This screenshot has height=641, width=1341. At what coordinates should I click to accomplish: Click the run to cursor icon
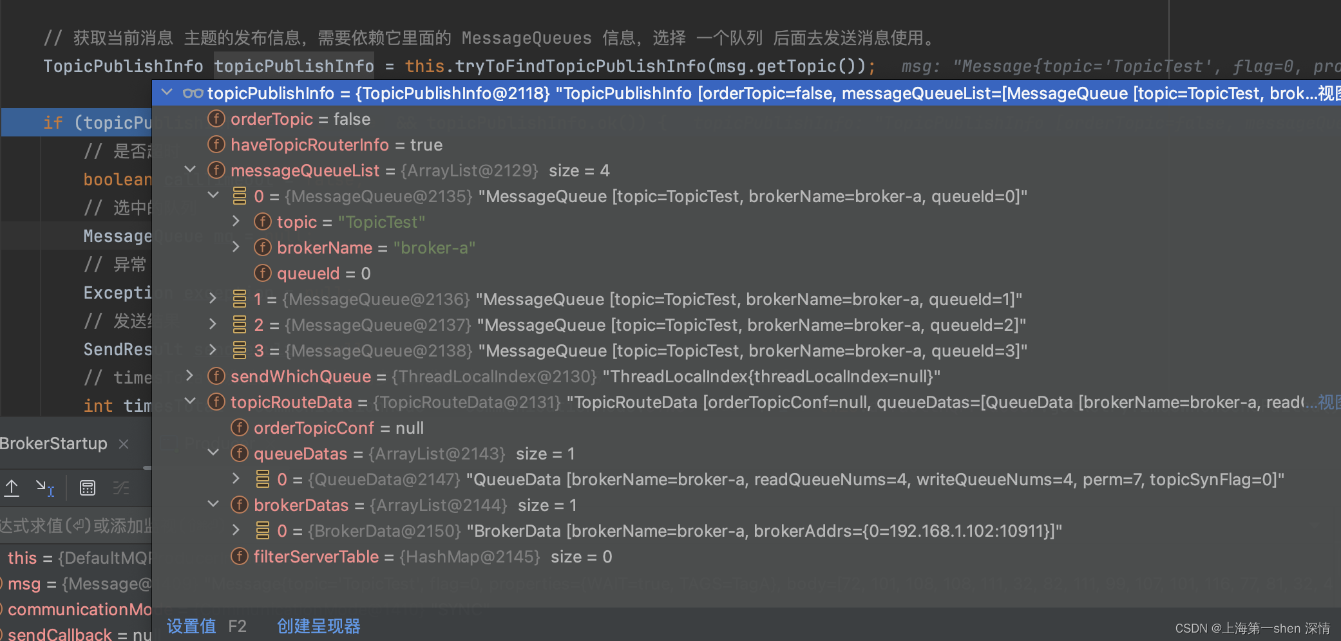tap(44, 488)
